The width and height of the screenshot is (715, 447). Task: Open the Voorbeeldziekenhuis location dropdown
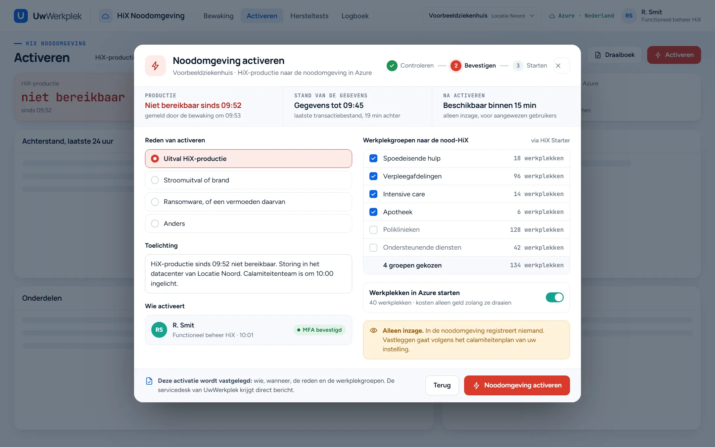click(x=482, y=16)
